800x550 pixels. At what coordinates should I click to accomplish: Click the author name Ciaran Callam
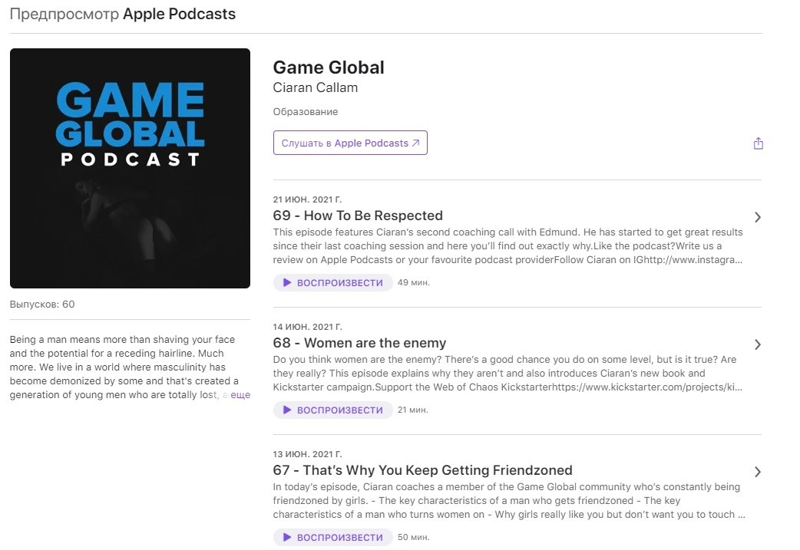316,87
